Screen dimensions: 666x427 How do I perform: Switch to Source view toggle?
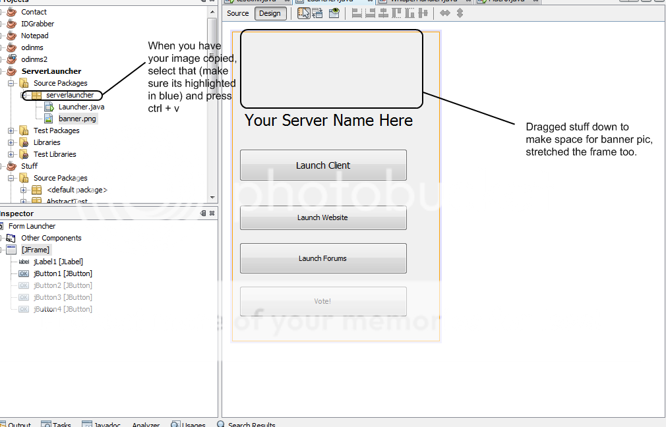(x=238, y=13)
